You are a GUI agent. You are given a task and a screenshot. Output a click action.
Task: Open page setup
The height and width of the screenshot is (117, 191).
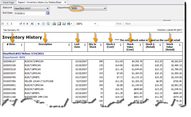[x=64, y=24]
